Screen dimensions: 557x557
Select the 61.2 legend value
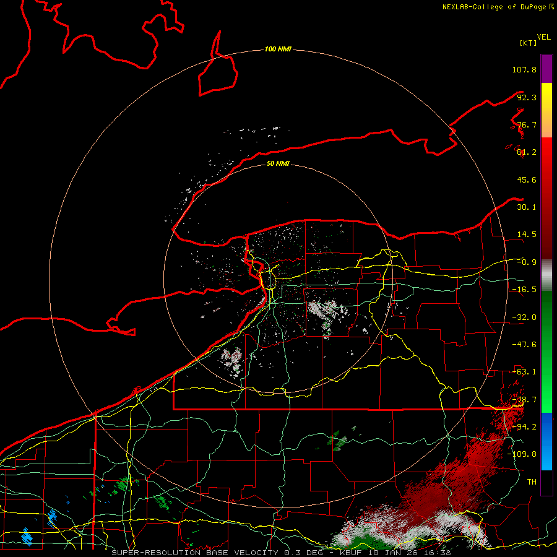(527, 152)
